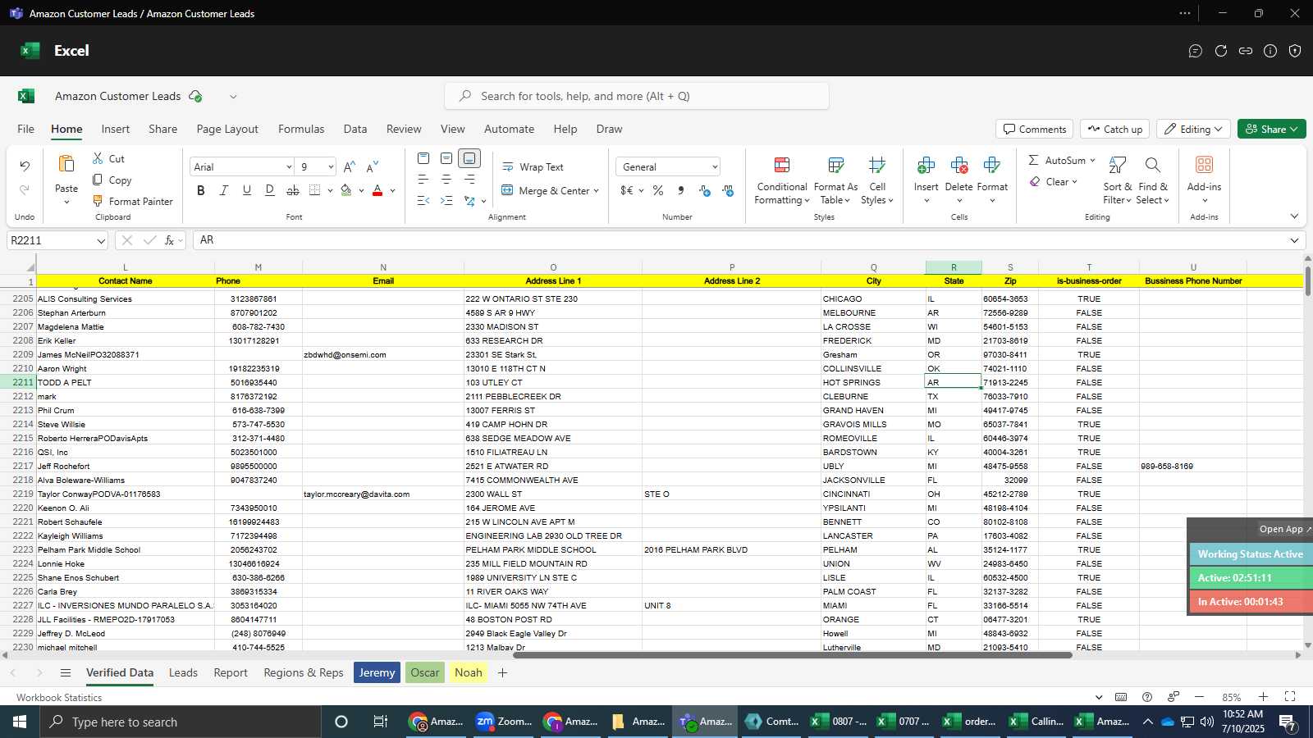Screen dimensions: 1313x738
Task: Apply comma style format
Action: (x=681, y=190)
